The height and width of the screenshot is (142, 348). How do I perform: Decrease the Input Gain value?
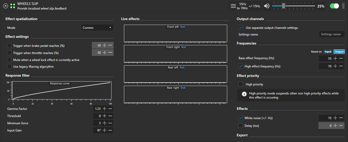(110, 130)
